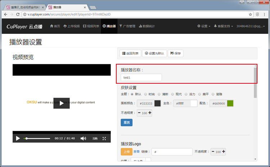Click the large play button on video preview
The height and width of the screenshot is (167, 270).
[x=61, y=103]
